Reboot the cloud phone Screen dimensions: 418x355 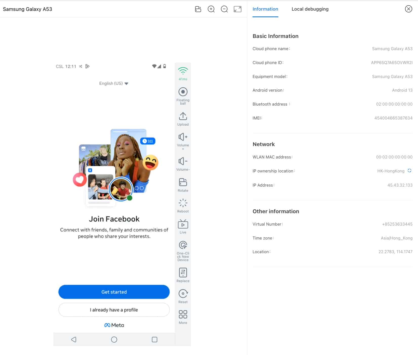tap(183, 206)
